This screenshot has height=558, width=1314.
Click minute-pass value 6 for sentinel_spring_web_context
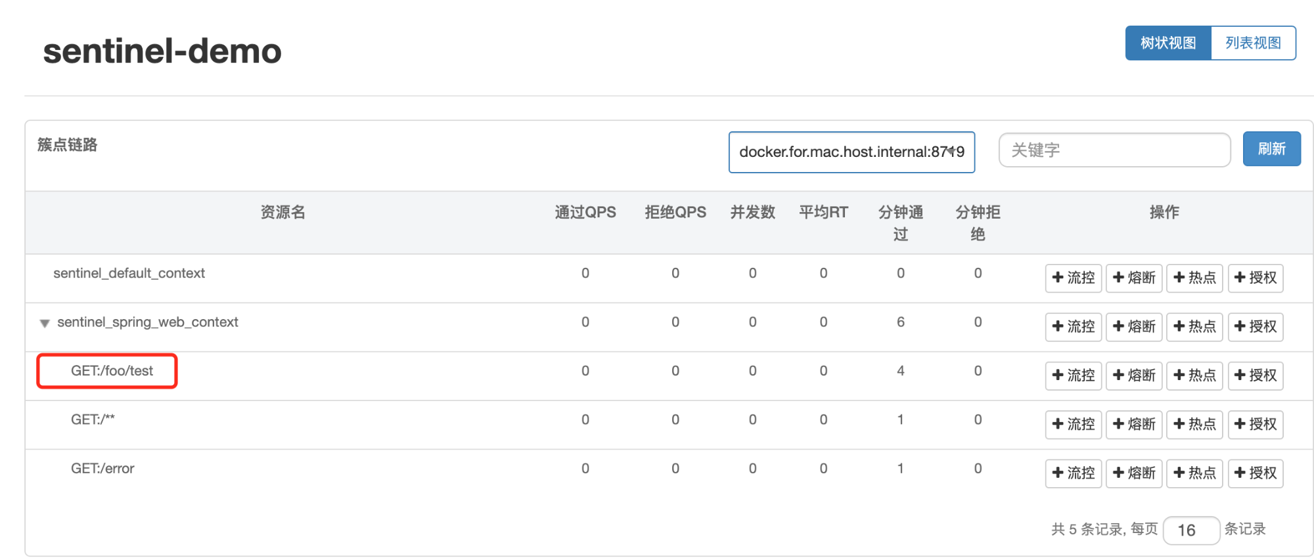(x=901, y=322)
